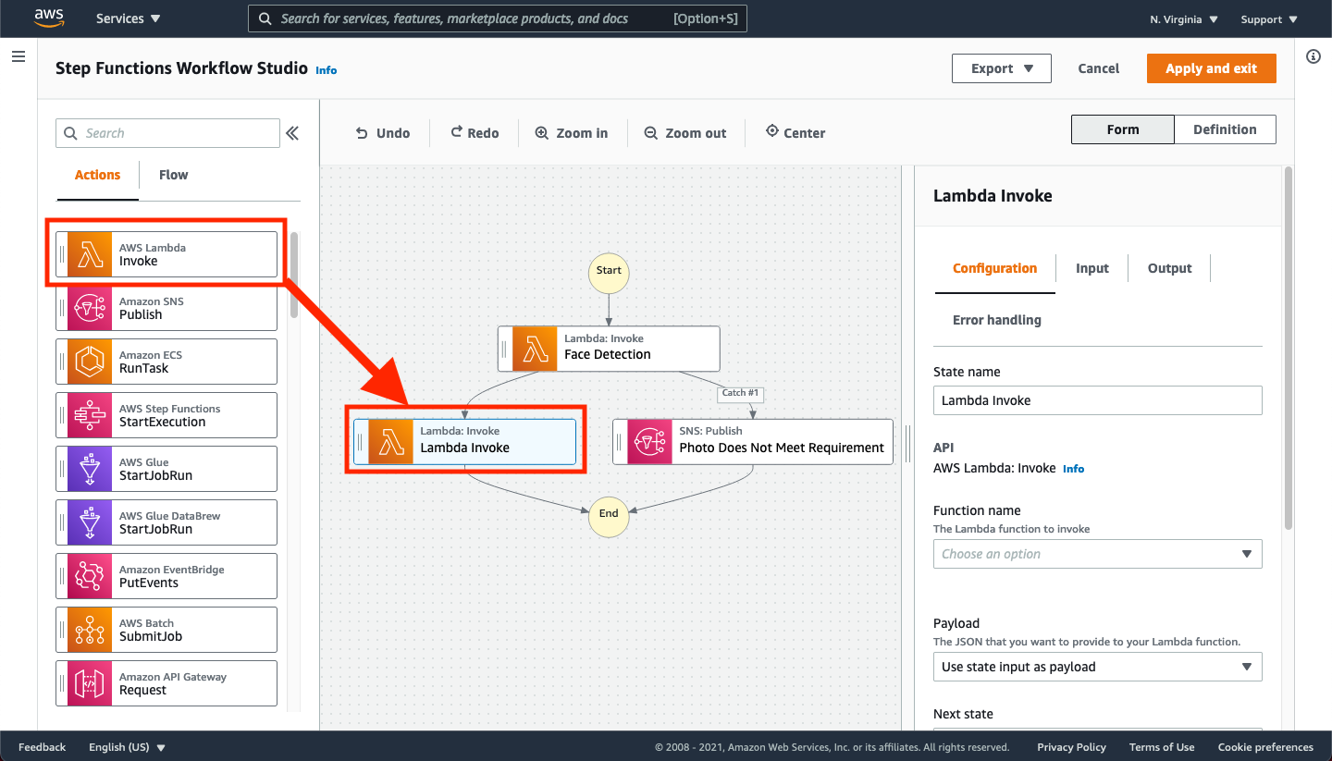Click the right form panel scrollbar
1332x761 pixels.
1289,348
